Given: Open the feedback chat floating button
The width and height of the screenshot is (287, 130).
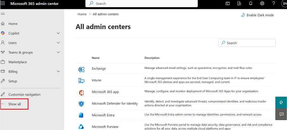Looking at the screenshot, I should click(281, 114).
